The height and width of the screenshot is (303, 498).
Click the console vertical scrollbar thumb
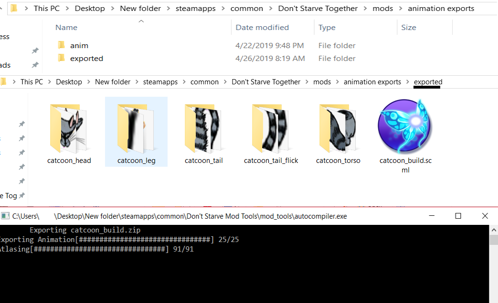[x=494, y=240]
